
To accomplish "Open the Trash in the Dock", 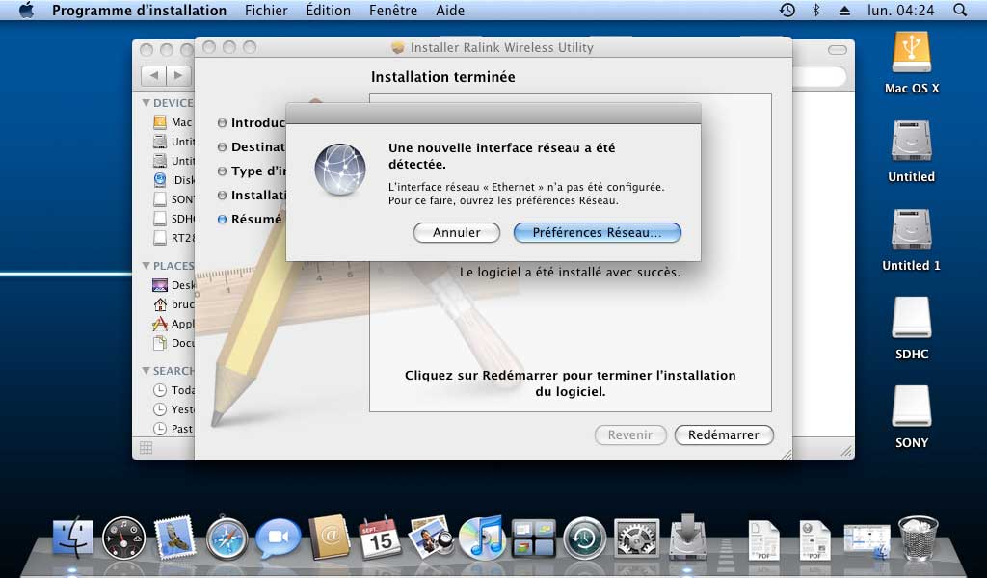I will pos(919,538).
